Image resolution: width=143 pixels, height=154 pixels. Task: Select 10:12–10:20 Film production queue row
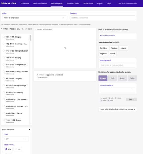coord(16,100)
